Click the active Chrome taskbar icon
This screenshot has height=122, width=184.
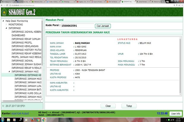[x=44, y=120]
